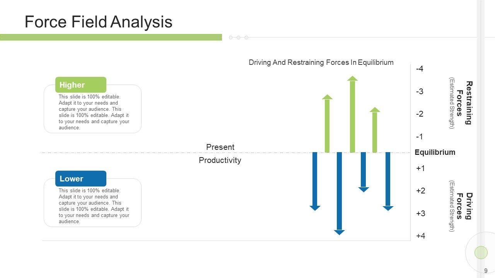Viewport: 495px width, 278px height.
Task: Select the green Higher label
Action: [80, 85]
